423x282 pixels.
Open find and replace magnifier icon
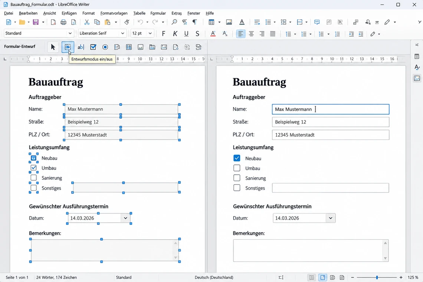174,22
